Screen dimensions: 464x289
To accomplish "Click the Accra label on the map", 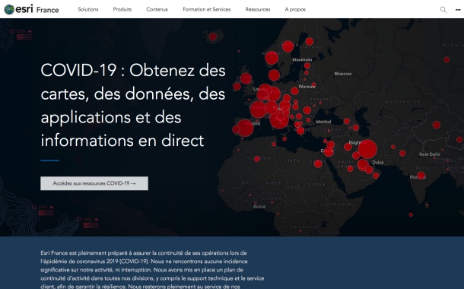I will pyautogui.click(x=259, y=207).
